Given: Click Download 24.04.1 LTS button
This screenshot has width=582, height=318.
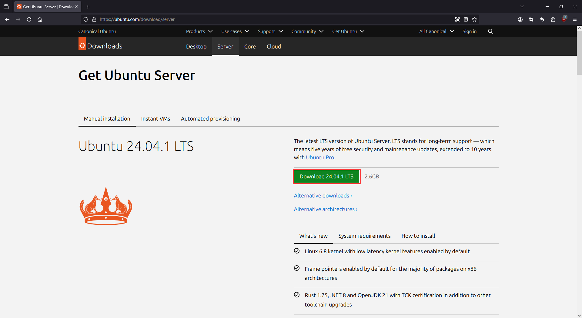Looking at the screenshot, I should 326,177.
